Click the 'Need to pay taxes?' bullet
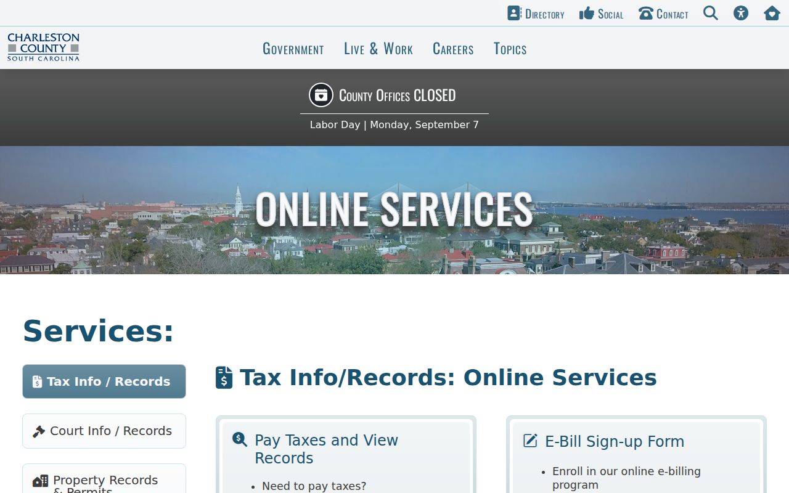Image resolution: width=789 pixels, height=493 pixels. [x=314, y=486]
